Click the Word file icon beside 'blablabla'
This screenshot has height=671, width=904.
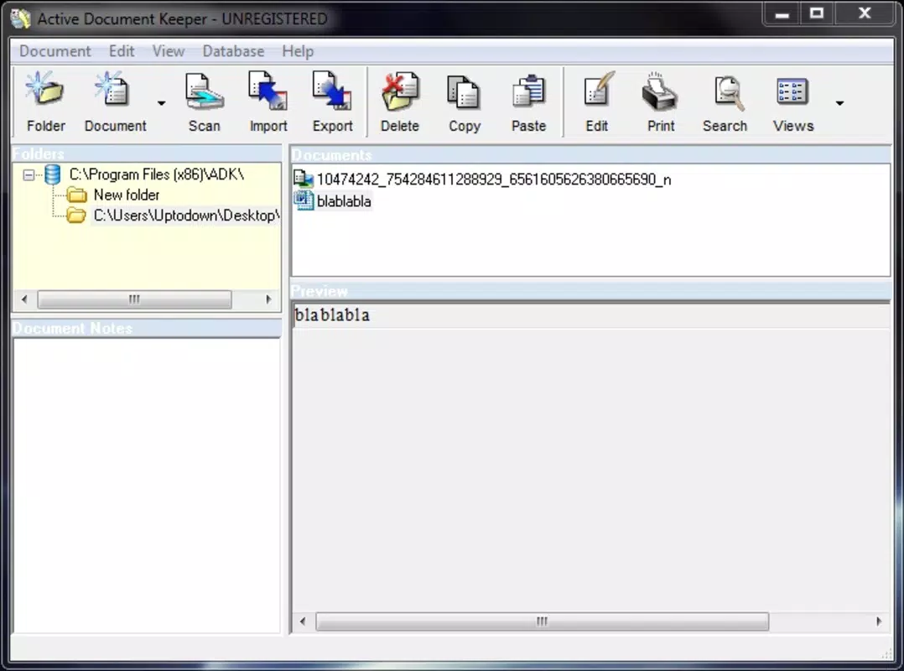pos(304,200)
